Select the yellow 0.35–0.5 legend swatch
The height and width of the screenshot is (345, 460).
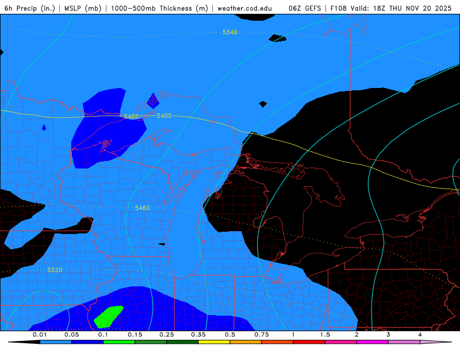point(214,342)
